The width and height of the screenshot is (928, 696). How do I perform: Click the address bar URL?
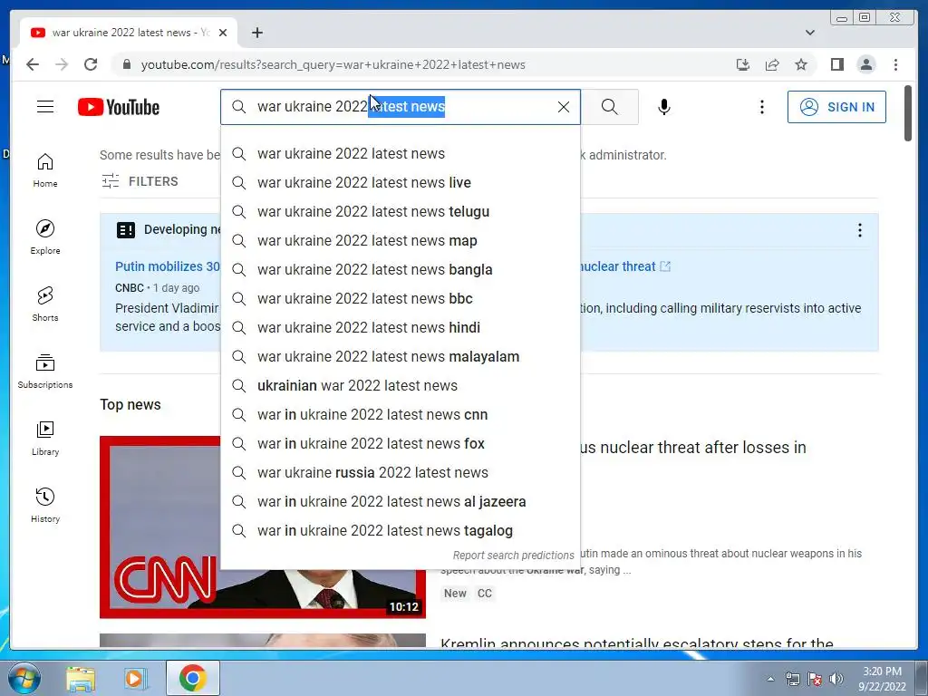[x=333, y=64]
